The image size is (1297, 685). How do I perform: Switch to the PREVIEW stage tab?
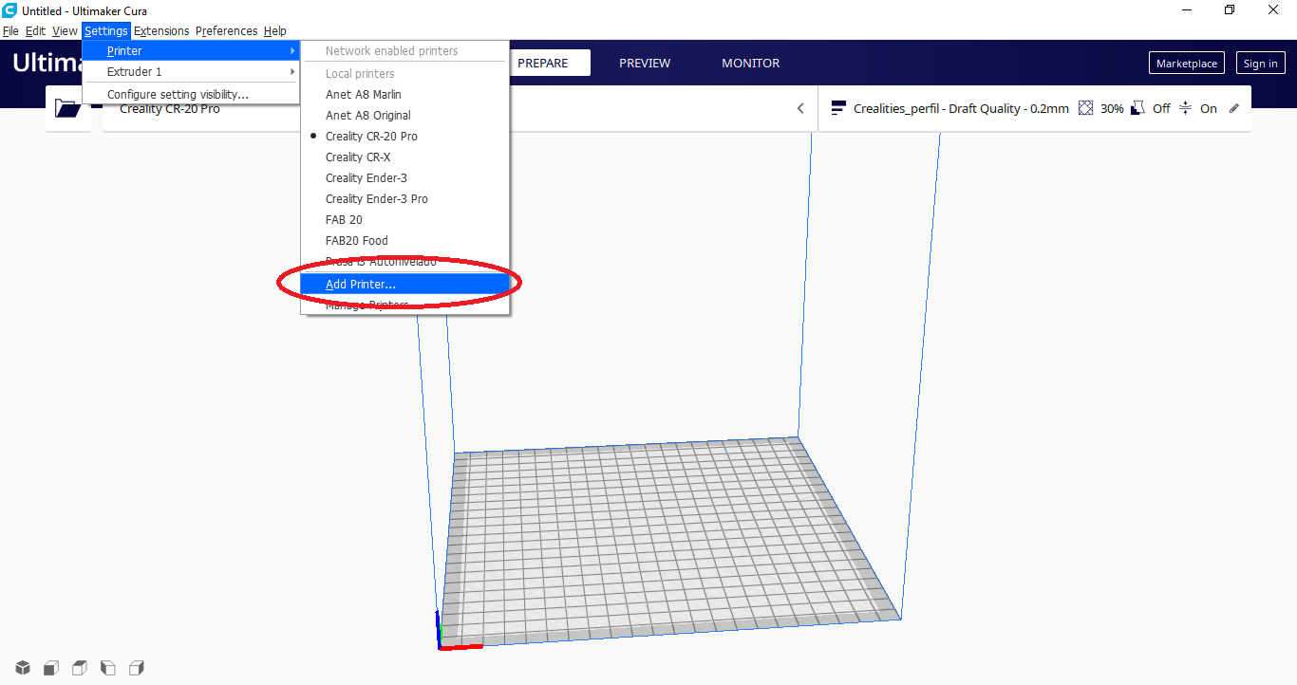tap(645, 63)
